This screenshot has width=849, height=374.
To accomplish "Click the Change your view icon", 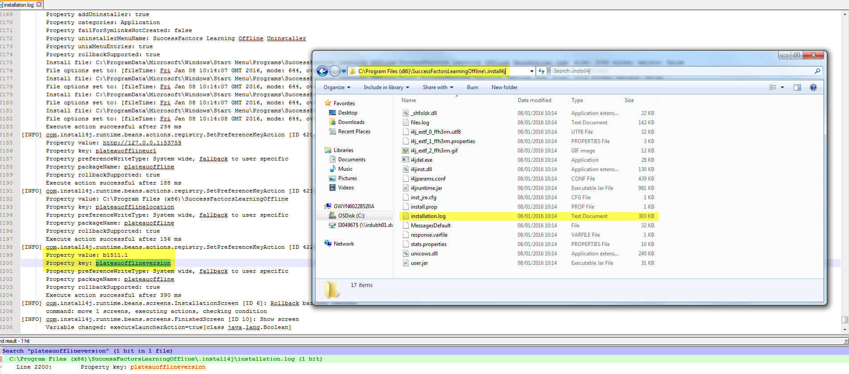I will [773, 87].
